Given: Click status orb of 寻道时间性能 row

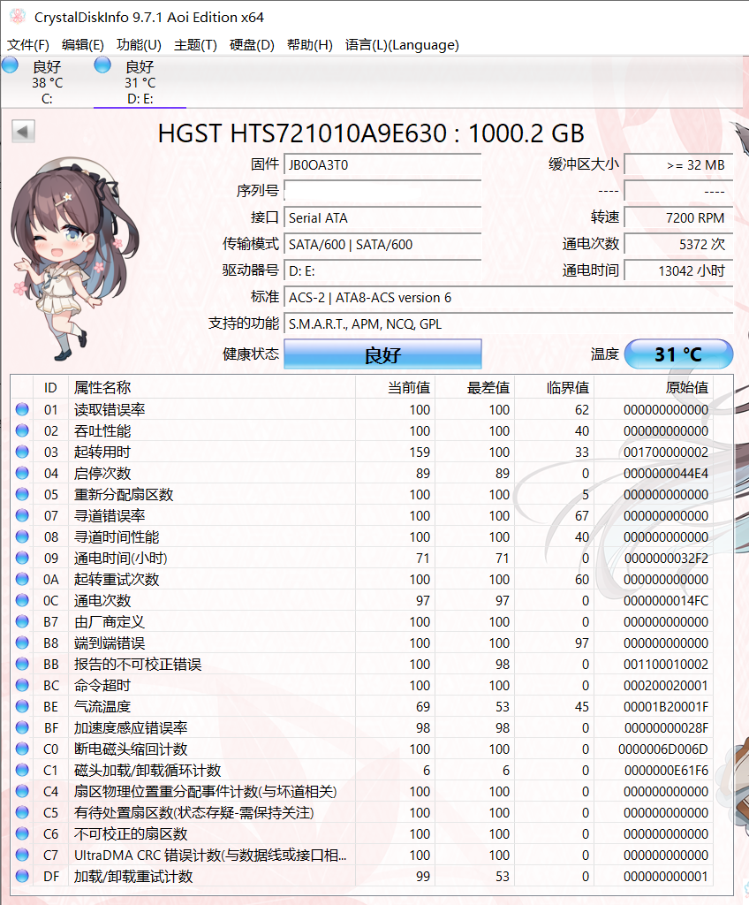Looking at the screenshot, I should (22, 536).
